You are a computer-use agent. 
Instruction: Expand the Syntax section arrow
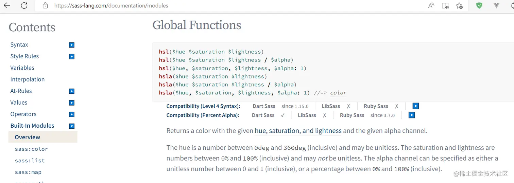coord(72,45)
